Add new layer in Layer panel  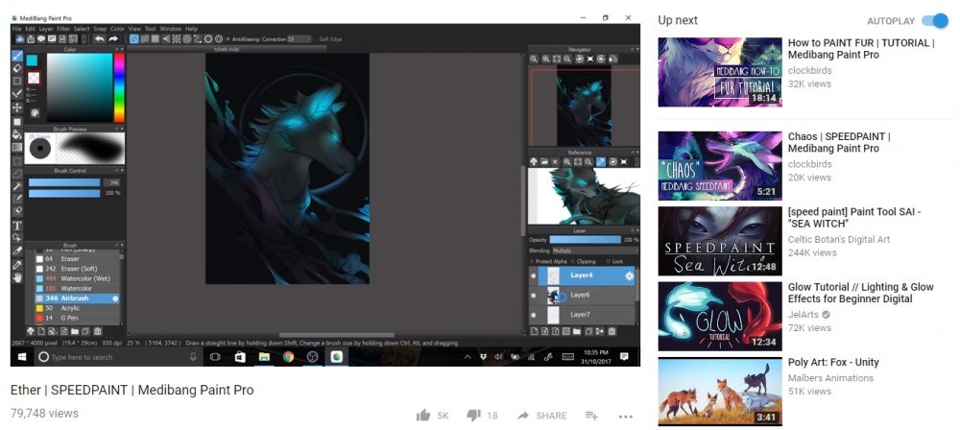click(x=534, y=331)
